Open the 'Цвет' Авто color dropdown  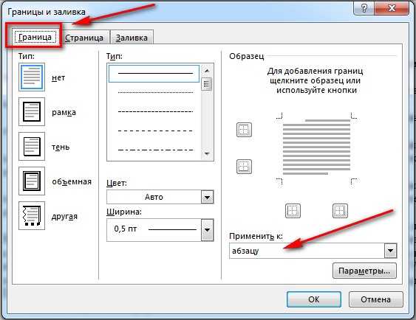[x=160, y=197]
